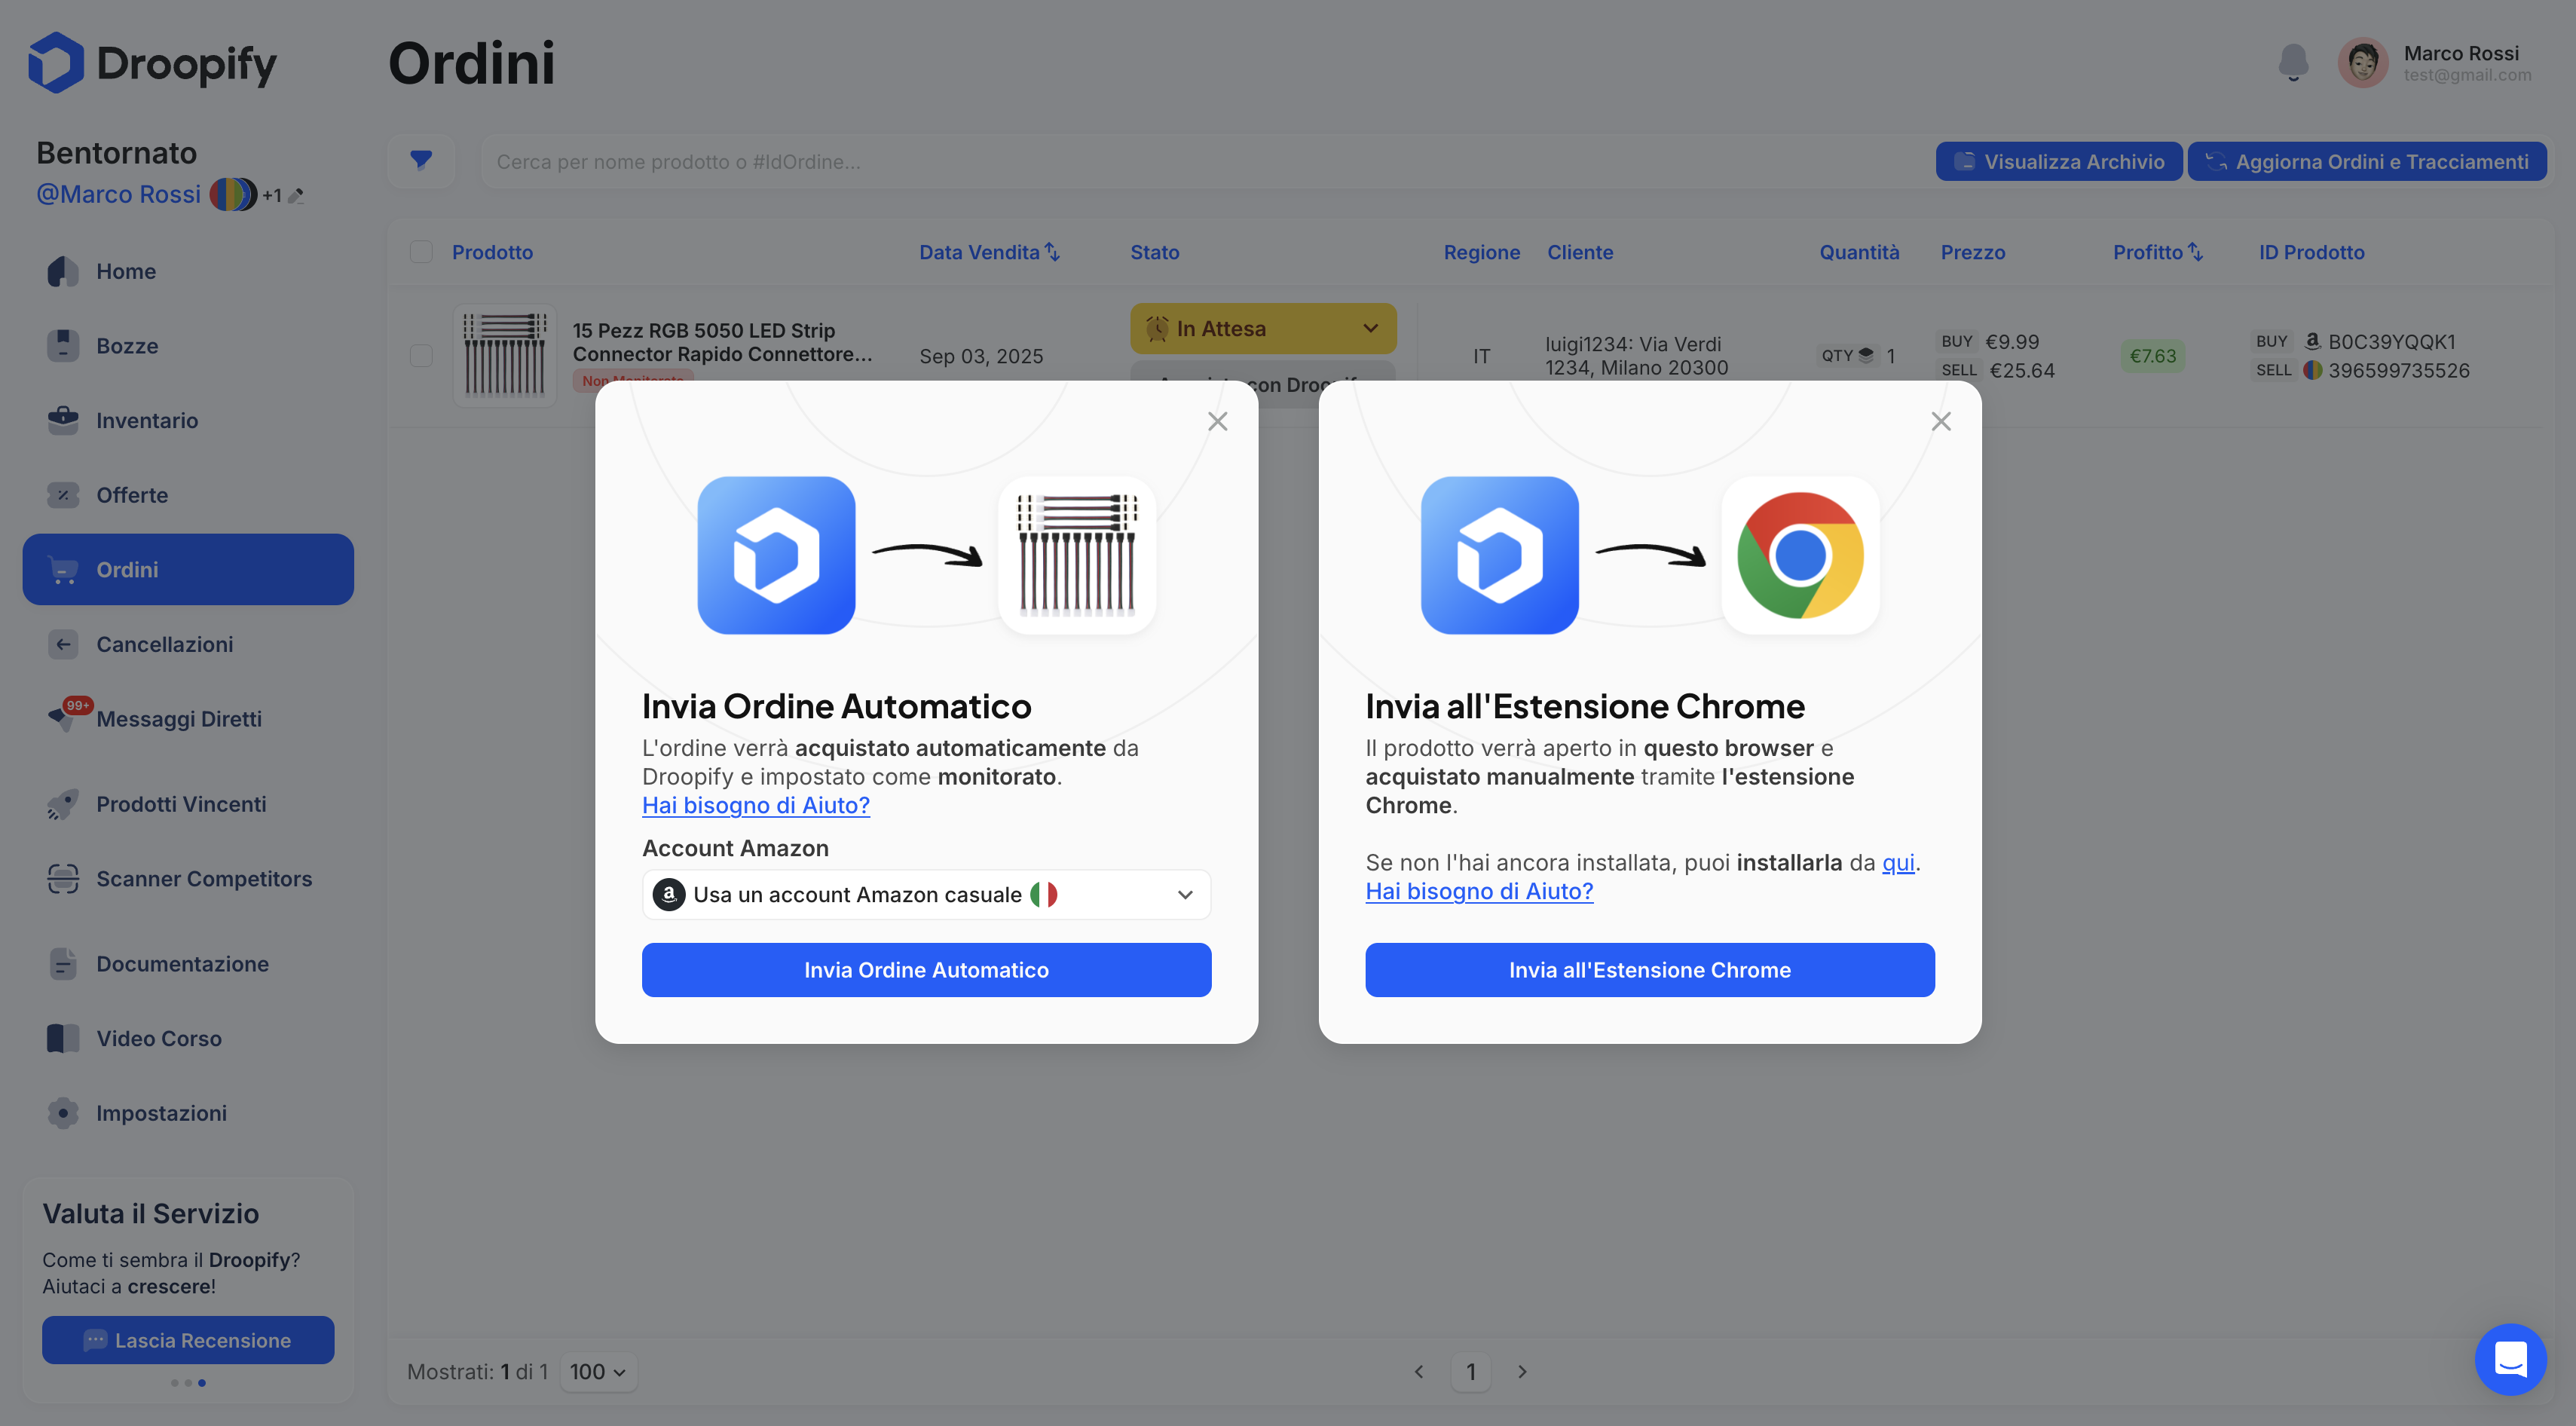The width and height of the screenshot is (2576, 1426).
Task: Click the blue Invia Ordine Automatico button
Action: (x=926, y=969)
